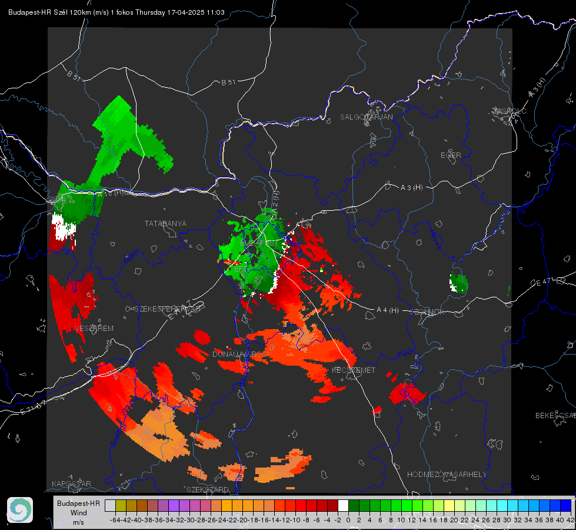Click the radar title with timestamp 11:03
The width and height of the screenshot is (576, 530).
point(116,12)
